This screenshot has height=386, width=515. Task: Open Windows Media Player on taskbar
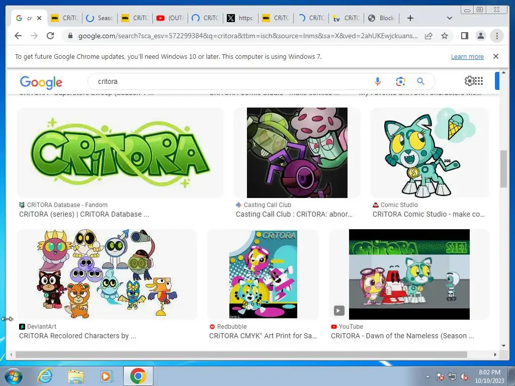(x=106, y=376)
